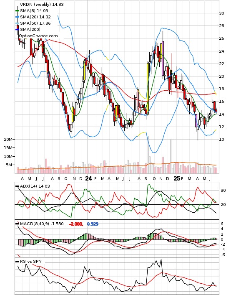This screenshot has width=236, height=295.
Task: Click the OptionChance.com watermark text
Action: 38,36
